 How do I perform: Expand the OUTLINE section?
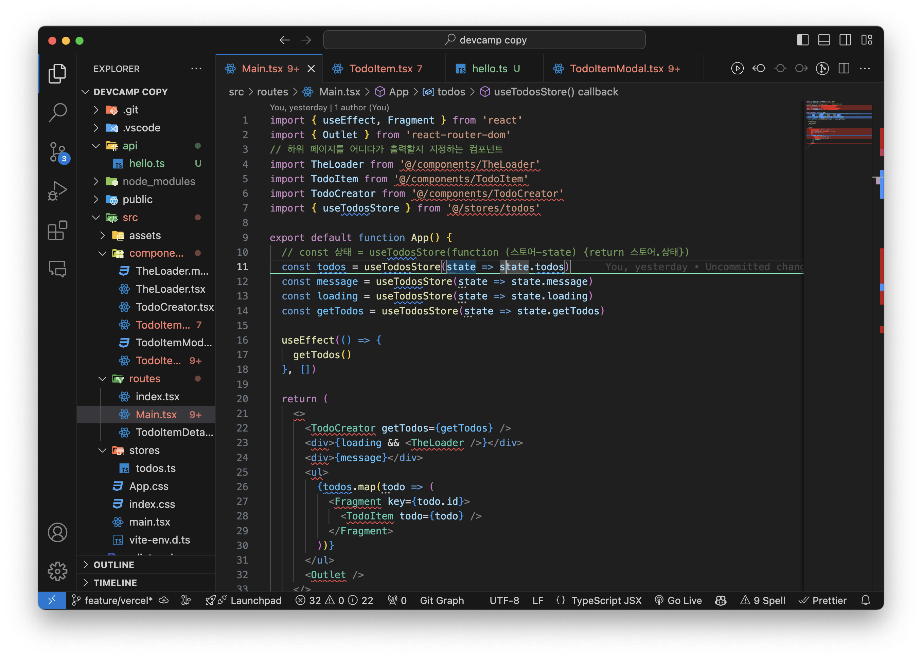pyautogui.click(x=113, y=565)
